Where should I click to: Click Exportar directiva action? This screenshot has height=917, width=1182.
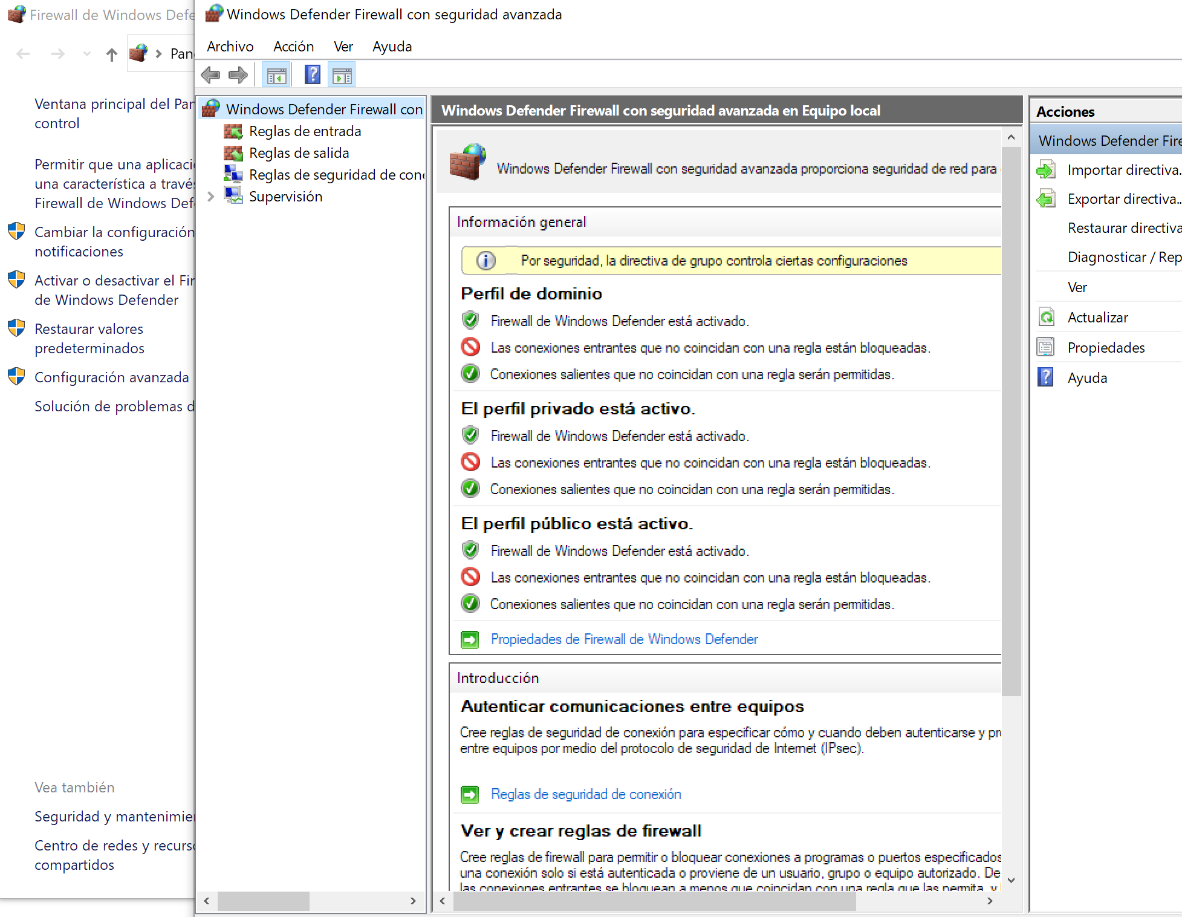click(x=1123, y=199)
